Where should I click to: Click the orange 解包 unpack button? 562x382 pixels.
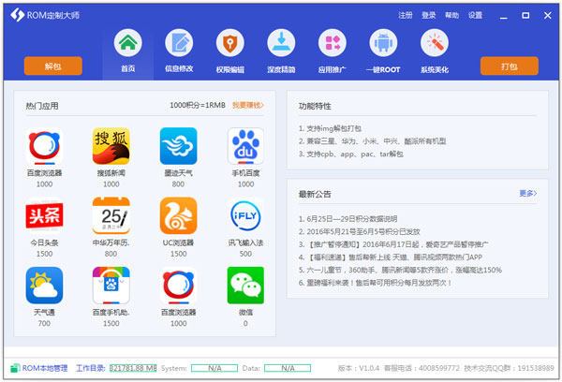53,66
